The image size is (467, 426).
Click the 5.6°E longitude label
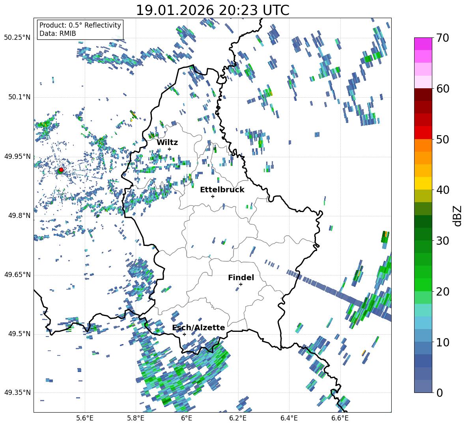[85, 418]
